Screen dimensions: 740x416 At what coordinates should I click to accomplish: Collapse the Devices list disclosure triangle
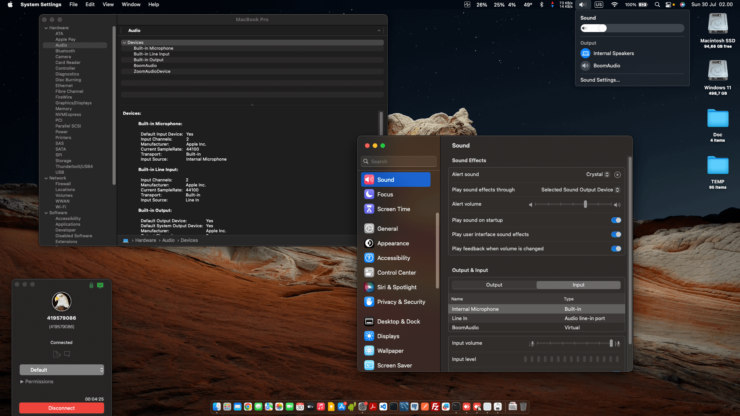pos(124,42)
